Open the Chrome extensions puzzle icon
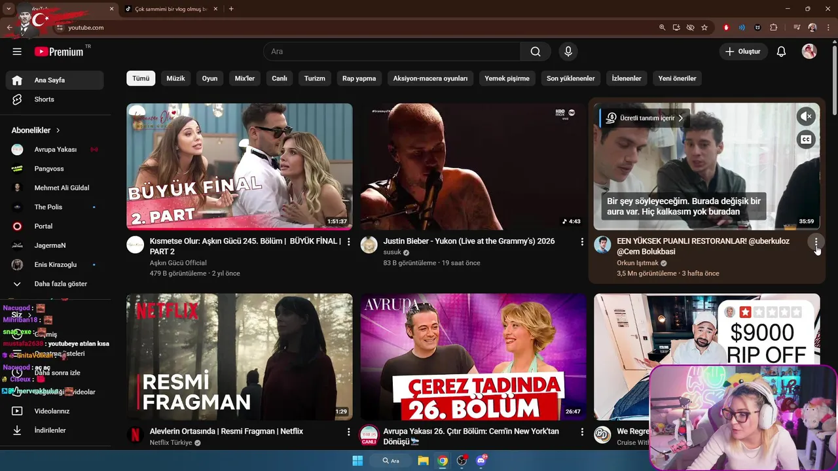 click(774, 27)
